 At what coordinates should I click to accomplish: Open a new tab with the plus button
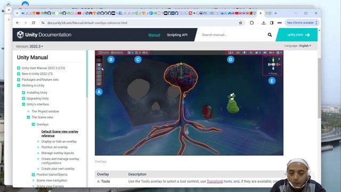point(275,13)
